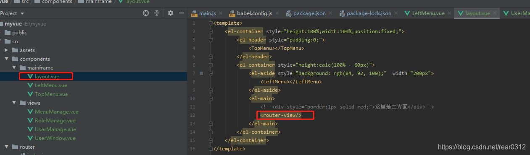Close the LeftMenu.vue editor tab
This screenshot has height=155, width=530.
coord(449,13)
